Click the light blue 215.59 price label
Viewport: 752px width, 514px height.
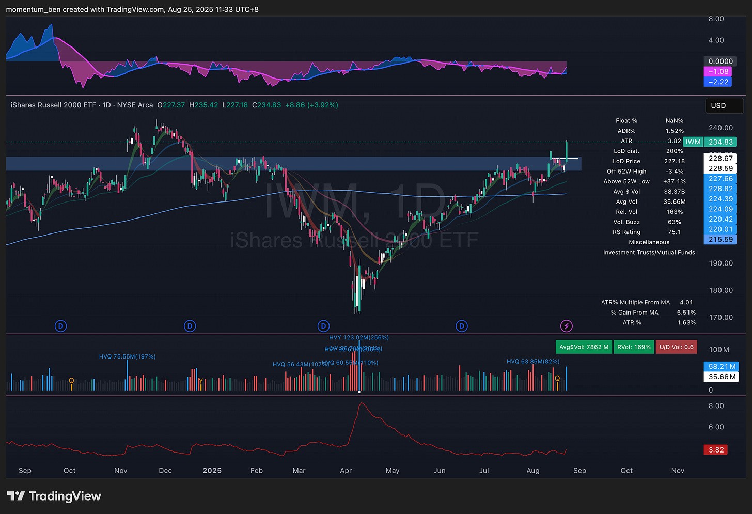click(720, 239)
